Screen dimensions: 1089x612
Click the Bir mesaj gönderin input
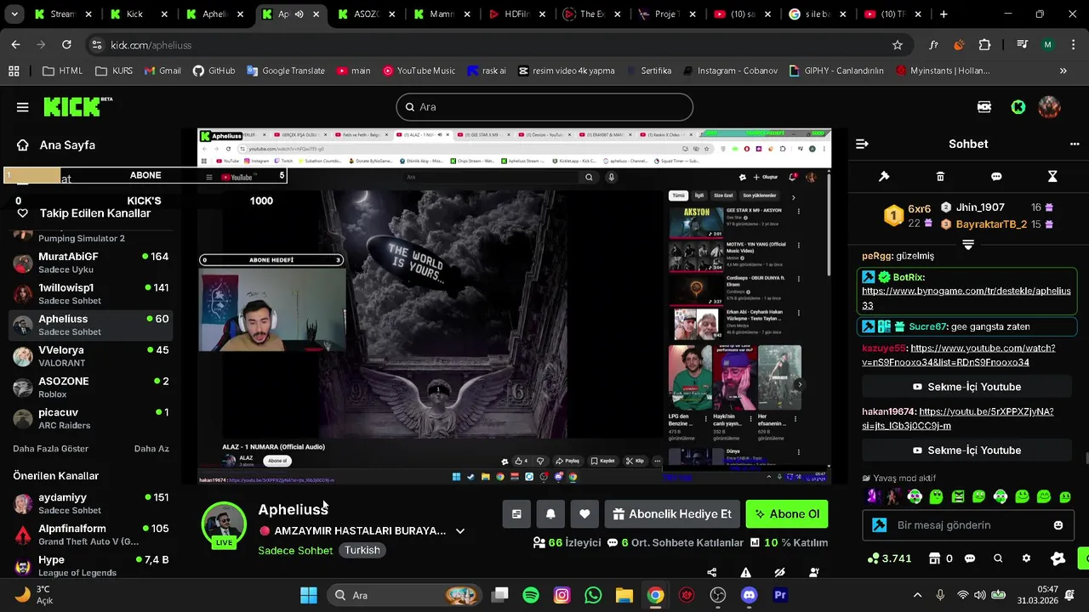967,525
